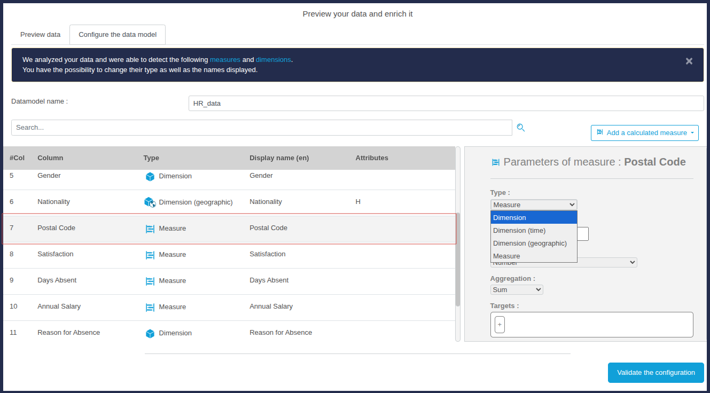Dismiss the blue information banner
The width and height of the screenshot is (710, 393).
[x=689, y=61]
